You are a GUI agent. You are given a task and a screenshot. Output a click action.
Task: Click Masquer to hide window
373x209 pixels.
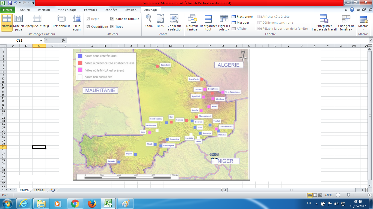(x=240, y=23)
